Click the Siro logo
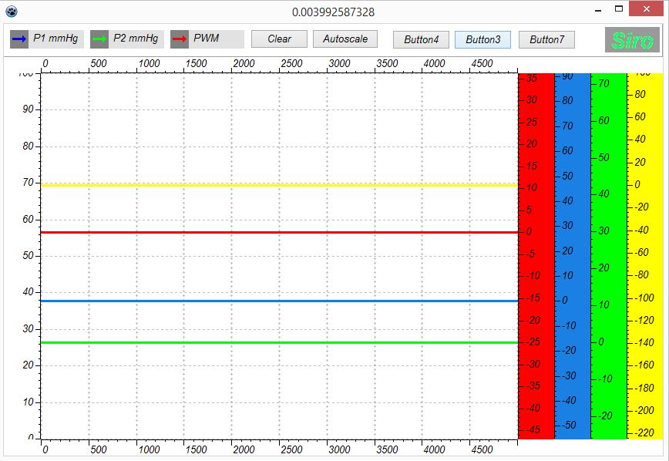Screen dimensions: 669x461 click(x=632, y=40)
